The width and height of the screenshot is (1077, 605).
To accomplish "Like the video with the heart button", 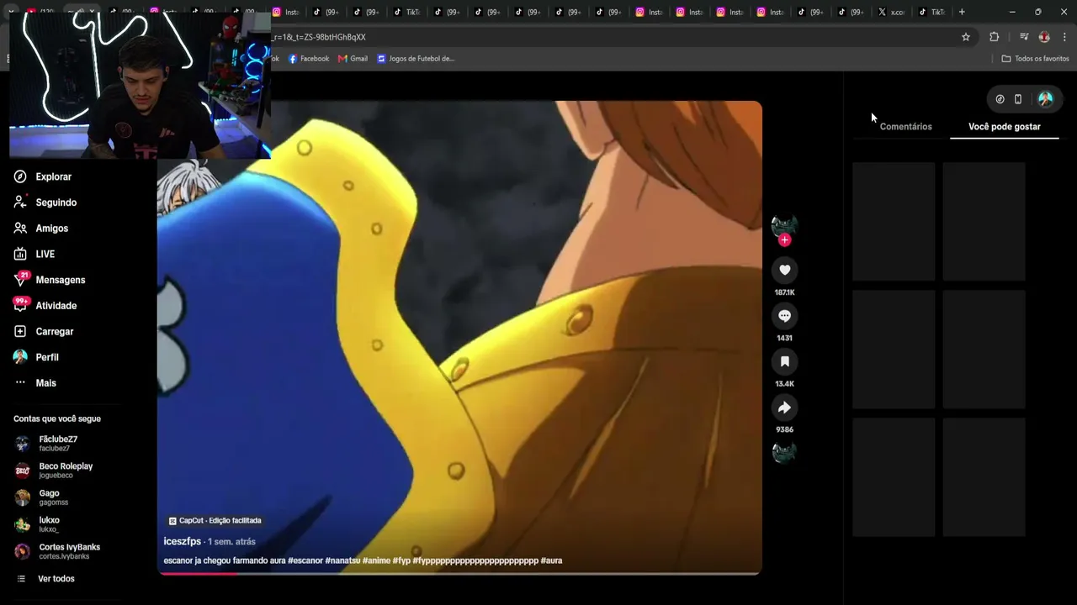I will [784, 270].
